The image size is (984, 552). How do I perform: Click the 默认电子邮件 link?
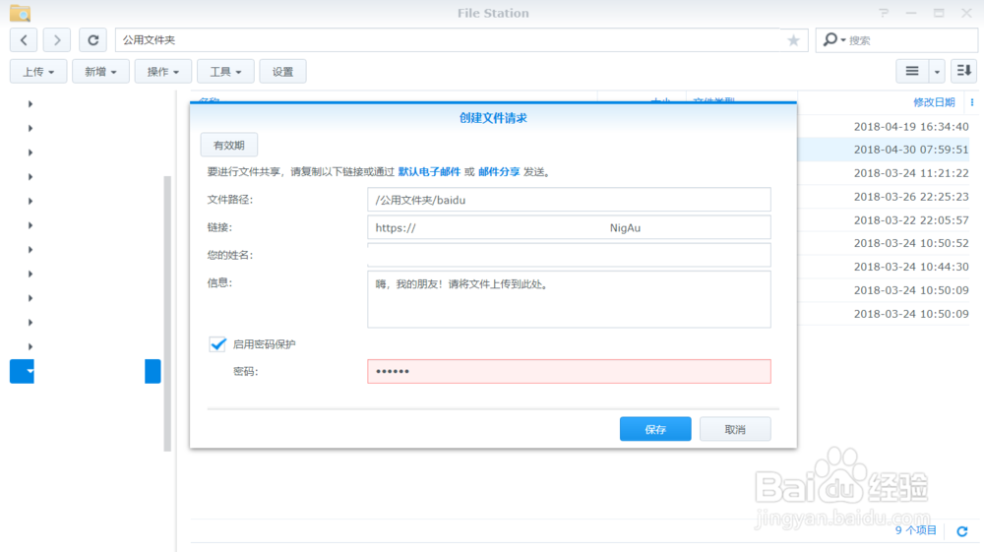[429, 172]
